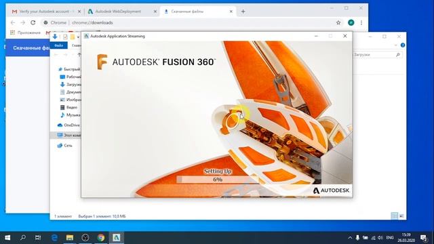The width and height of the screenshot is (434, 244).
Task: Open File Explorer help question mark
Action: click(x=403, y=45)
